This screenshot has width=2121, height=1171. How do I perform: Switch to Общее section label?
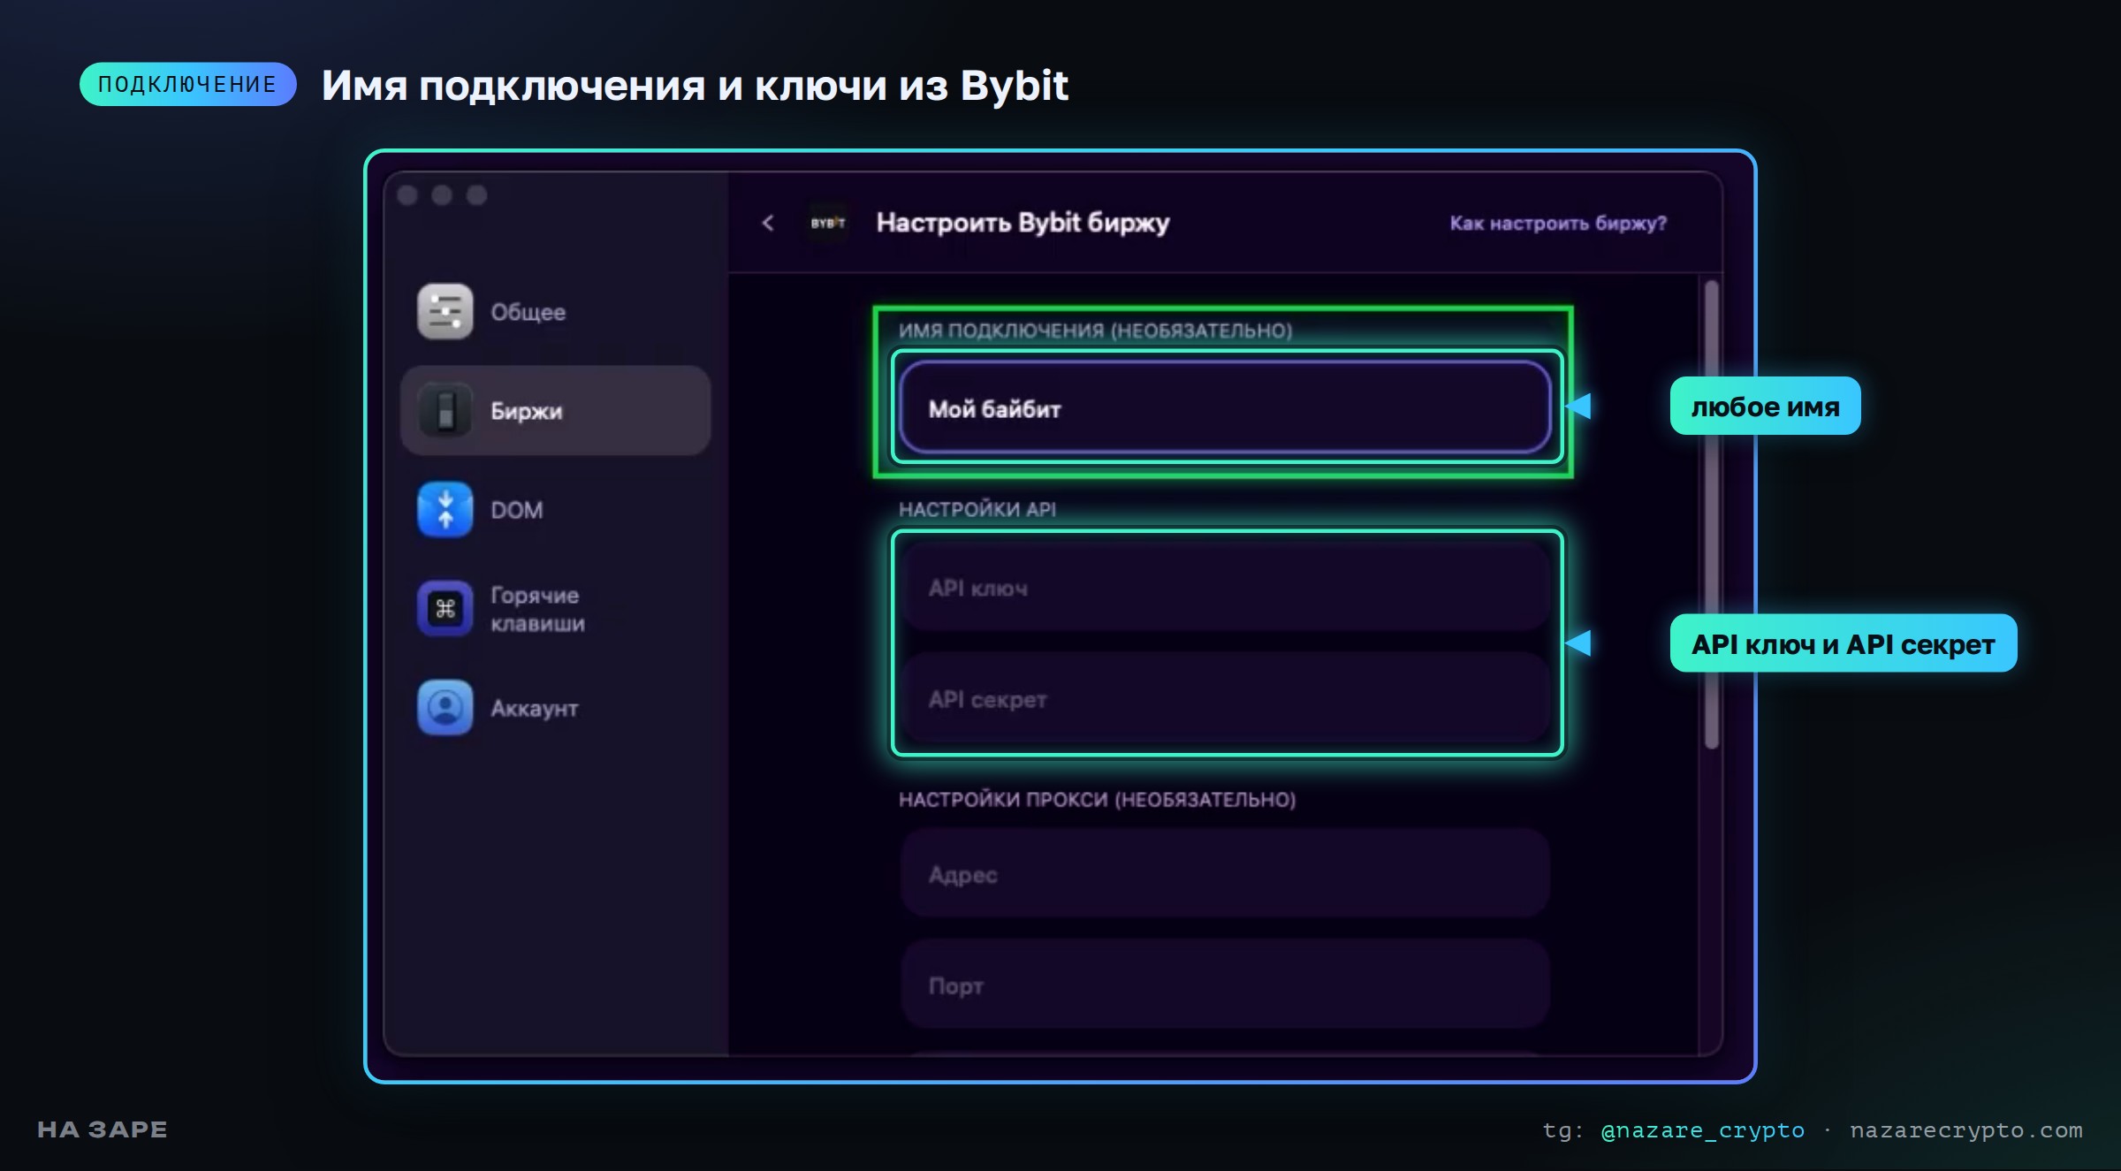coord(528,312)
